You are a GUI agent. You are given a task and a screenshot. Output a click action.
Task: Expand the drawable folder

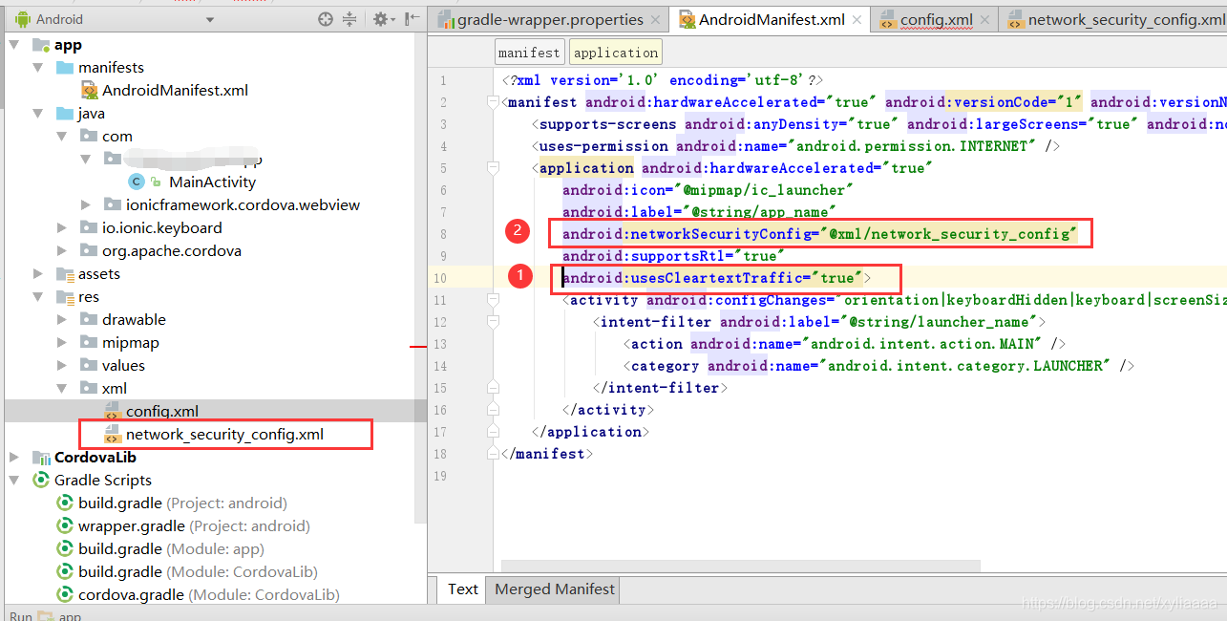tap(59, 319)
